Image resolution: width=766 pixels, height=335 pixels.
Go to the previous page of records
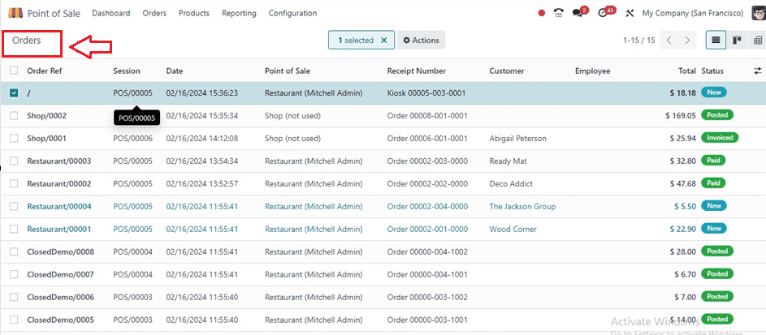point(669,41)
